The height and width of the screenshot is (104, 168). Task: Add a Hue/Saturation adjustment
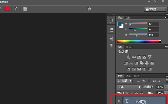[126, 63]
